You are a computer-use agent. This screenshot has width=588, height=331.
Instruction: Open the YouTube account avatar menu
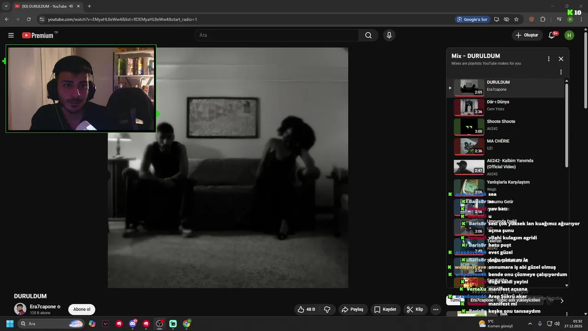click(569, 35)
